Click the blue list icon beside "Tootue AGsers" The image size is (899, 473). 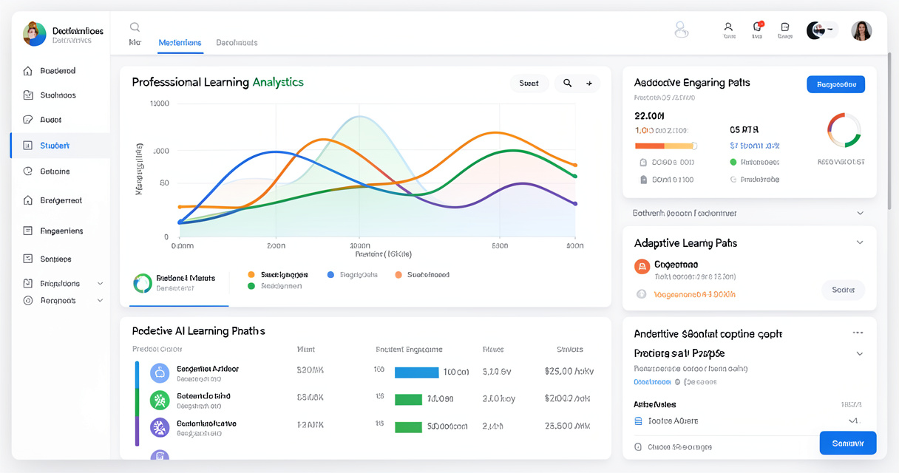[639, 421]
